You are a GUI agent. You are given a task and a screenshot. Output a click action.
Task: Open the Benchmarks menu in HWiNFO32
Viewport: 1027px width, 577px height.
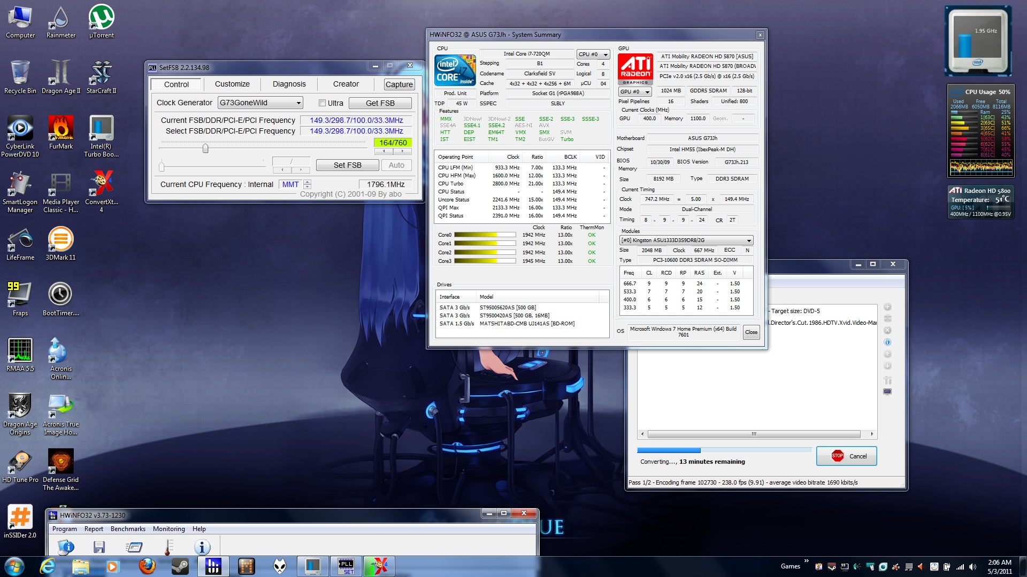point(128,529)
